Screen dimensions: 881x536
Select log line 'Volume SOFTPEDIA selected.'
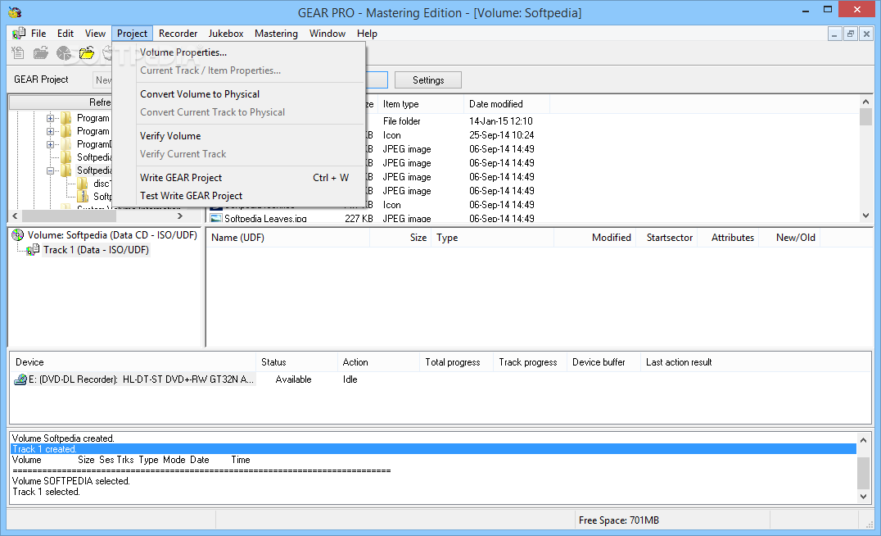point(70,481)
